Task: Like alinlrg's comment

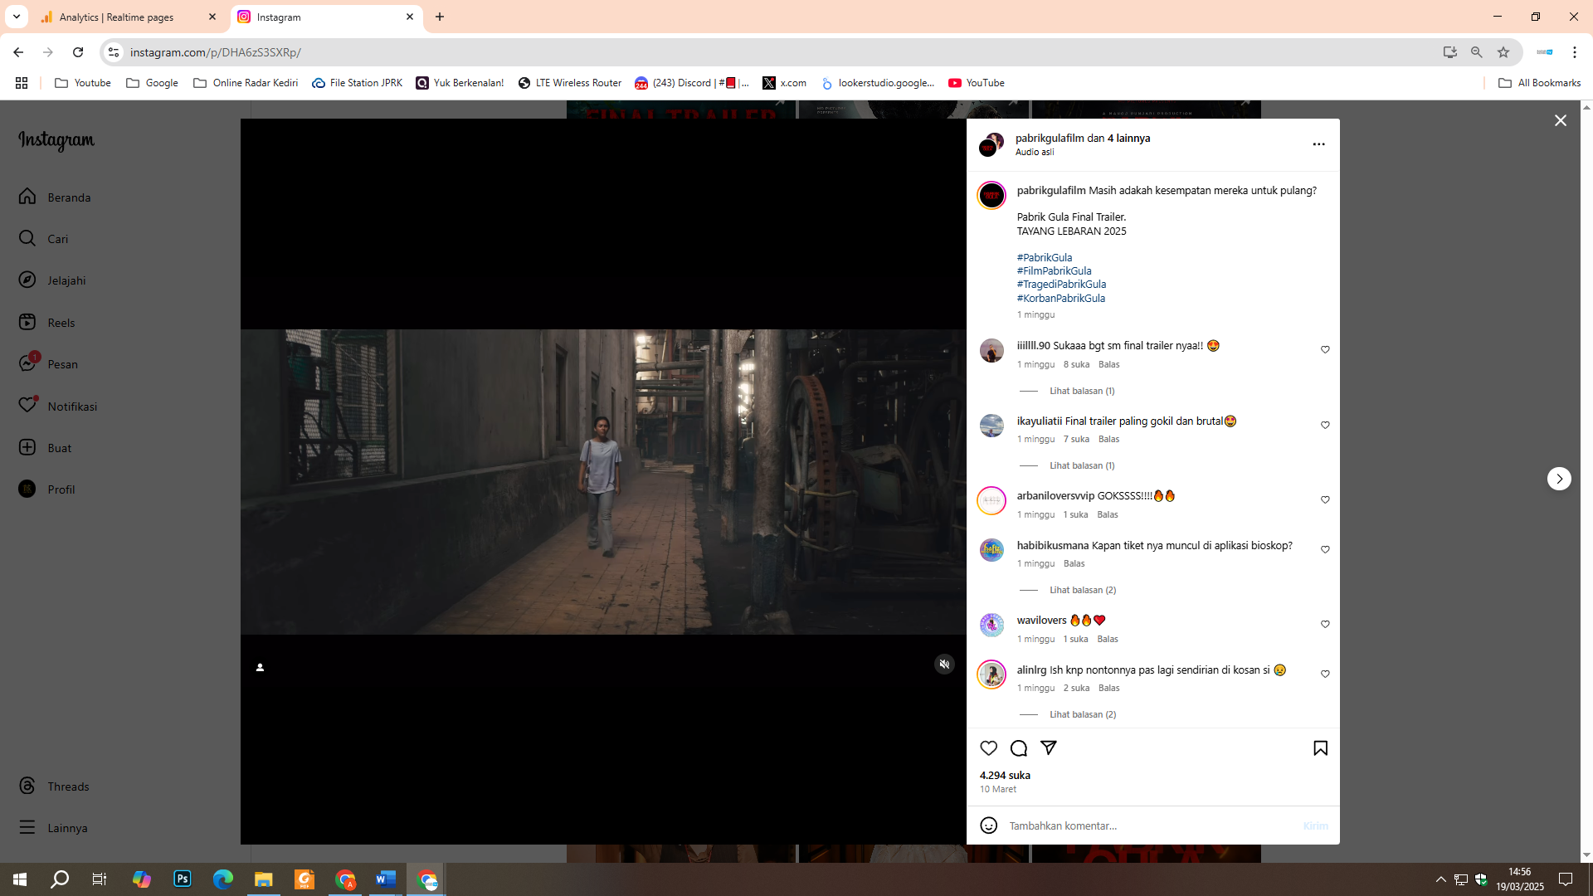Action: [1325, 674]
